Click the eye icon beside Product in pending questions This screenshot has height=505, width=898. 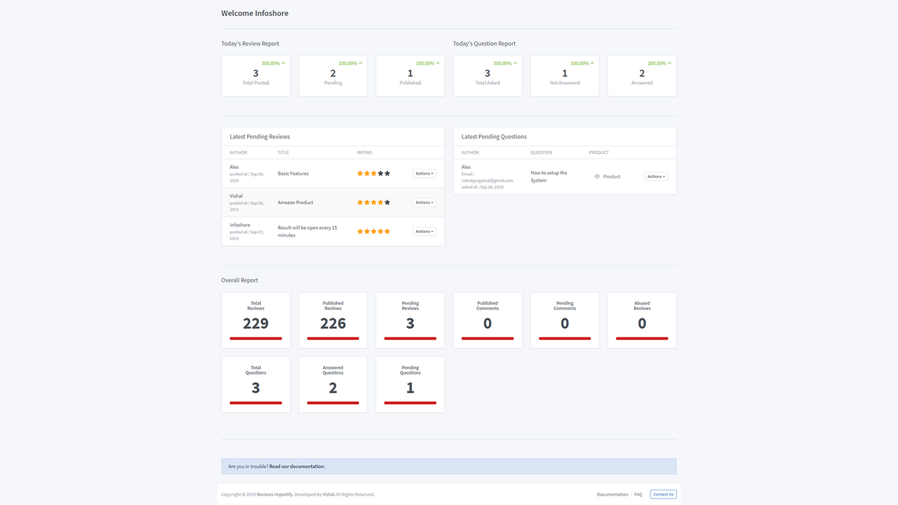click(x=597, y=176)
